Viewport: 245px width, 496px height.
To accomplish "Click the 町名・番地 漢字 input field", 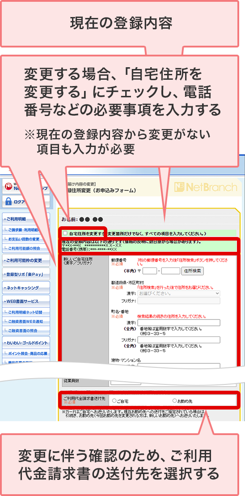I will (x=179, y=323).
